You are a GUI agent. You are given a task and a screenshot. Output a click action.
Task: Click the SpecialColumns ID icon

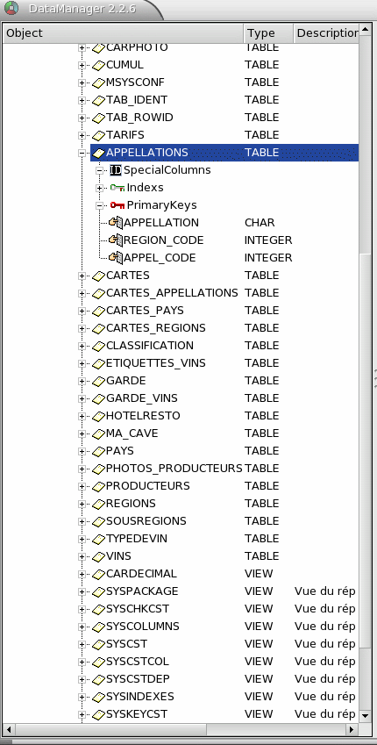click(x=116, y=170)
